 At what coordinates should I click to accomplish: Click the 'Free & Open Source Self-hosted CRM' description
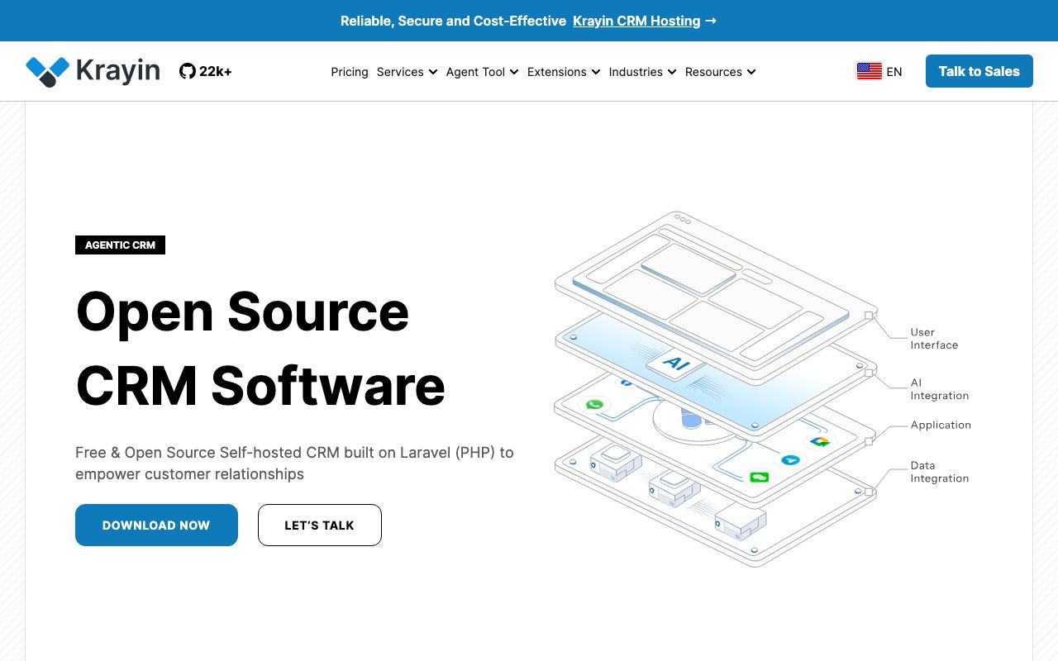click(294, 464)
